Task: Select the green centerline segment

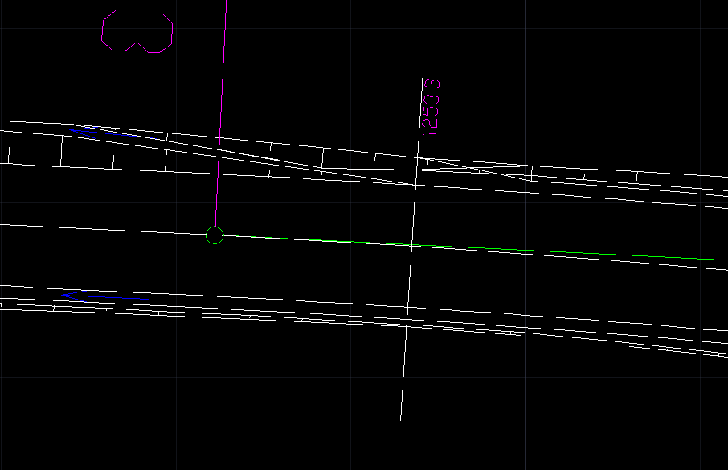Action: point(476,248)
